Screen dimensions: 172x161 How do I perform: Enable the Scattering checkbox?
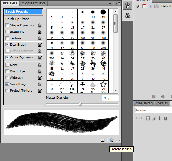[x=7, y=32]
